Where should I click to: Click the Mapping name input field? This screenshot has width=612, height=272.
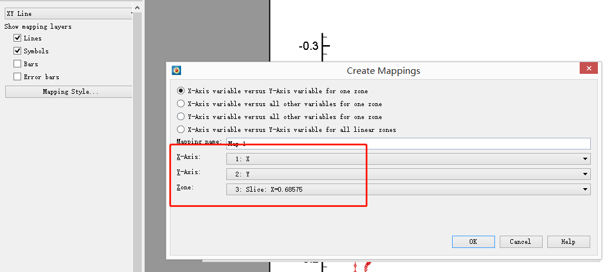click(x=408, y=144)
